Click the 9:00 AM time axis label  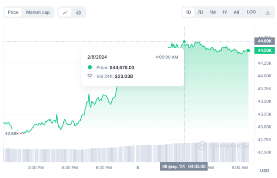tap(240, 167)
